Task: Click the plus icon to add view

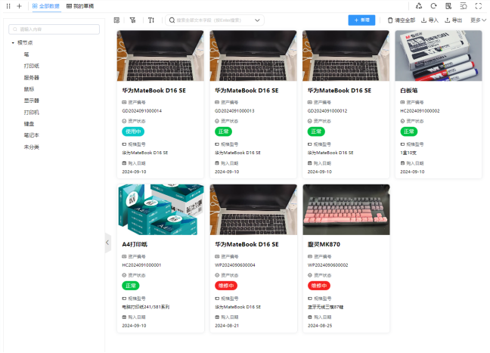Action: click(x=20, y=6)
